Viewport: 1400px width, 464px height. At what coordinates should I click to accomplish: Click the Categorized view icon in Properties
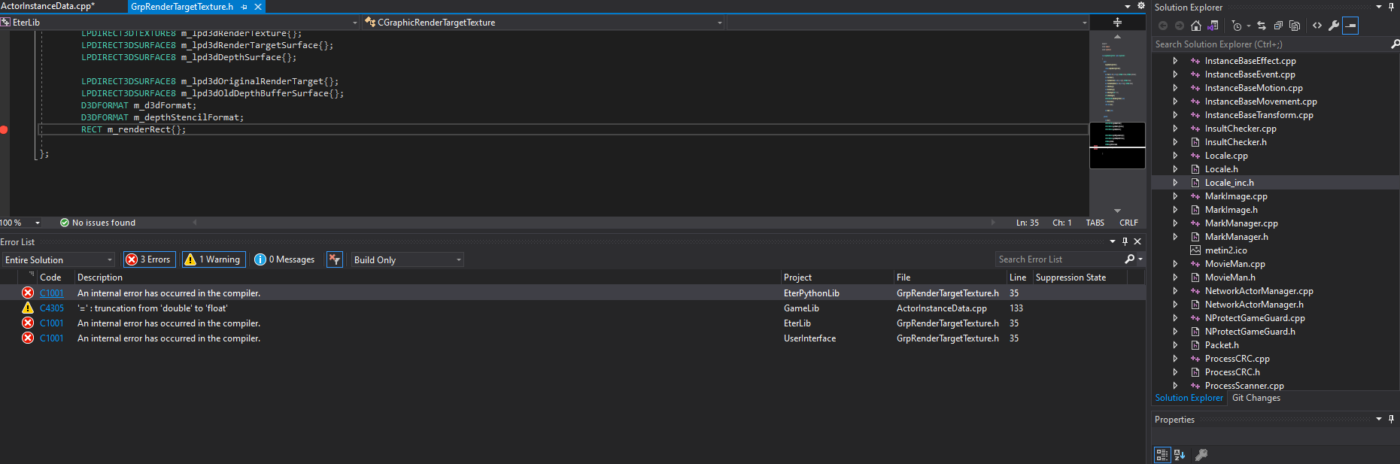1162,455
